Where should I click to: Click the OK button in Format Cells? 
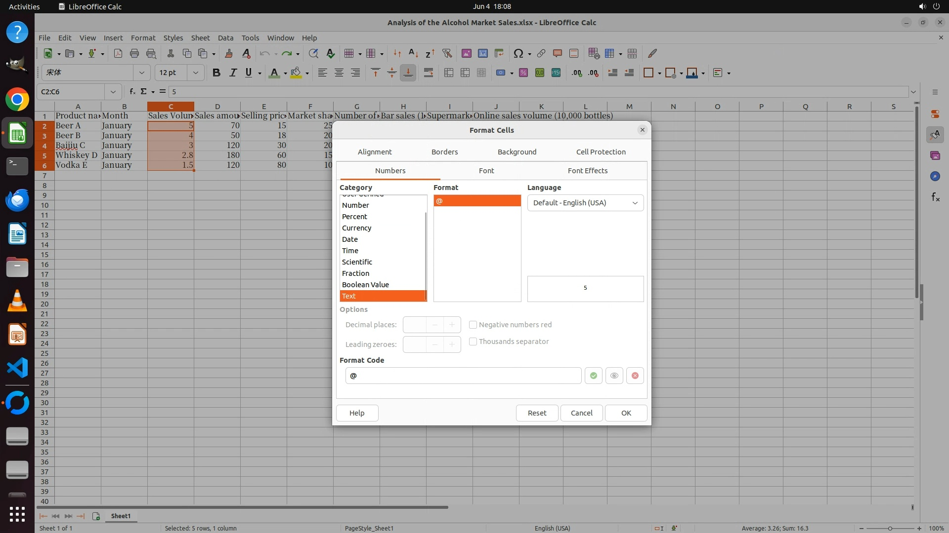coord(626,413)
